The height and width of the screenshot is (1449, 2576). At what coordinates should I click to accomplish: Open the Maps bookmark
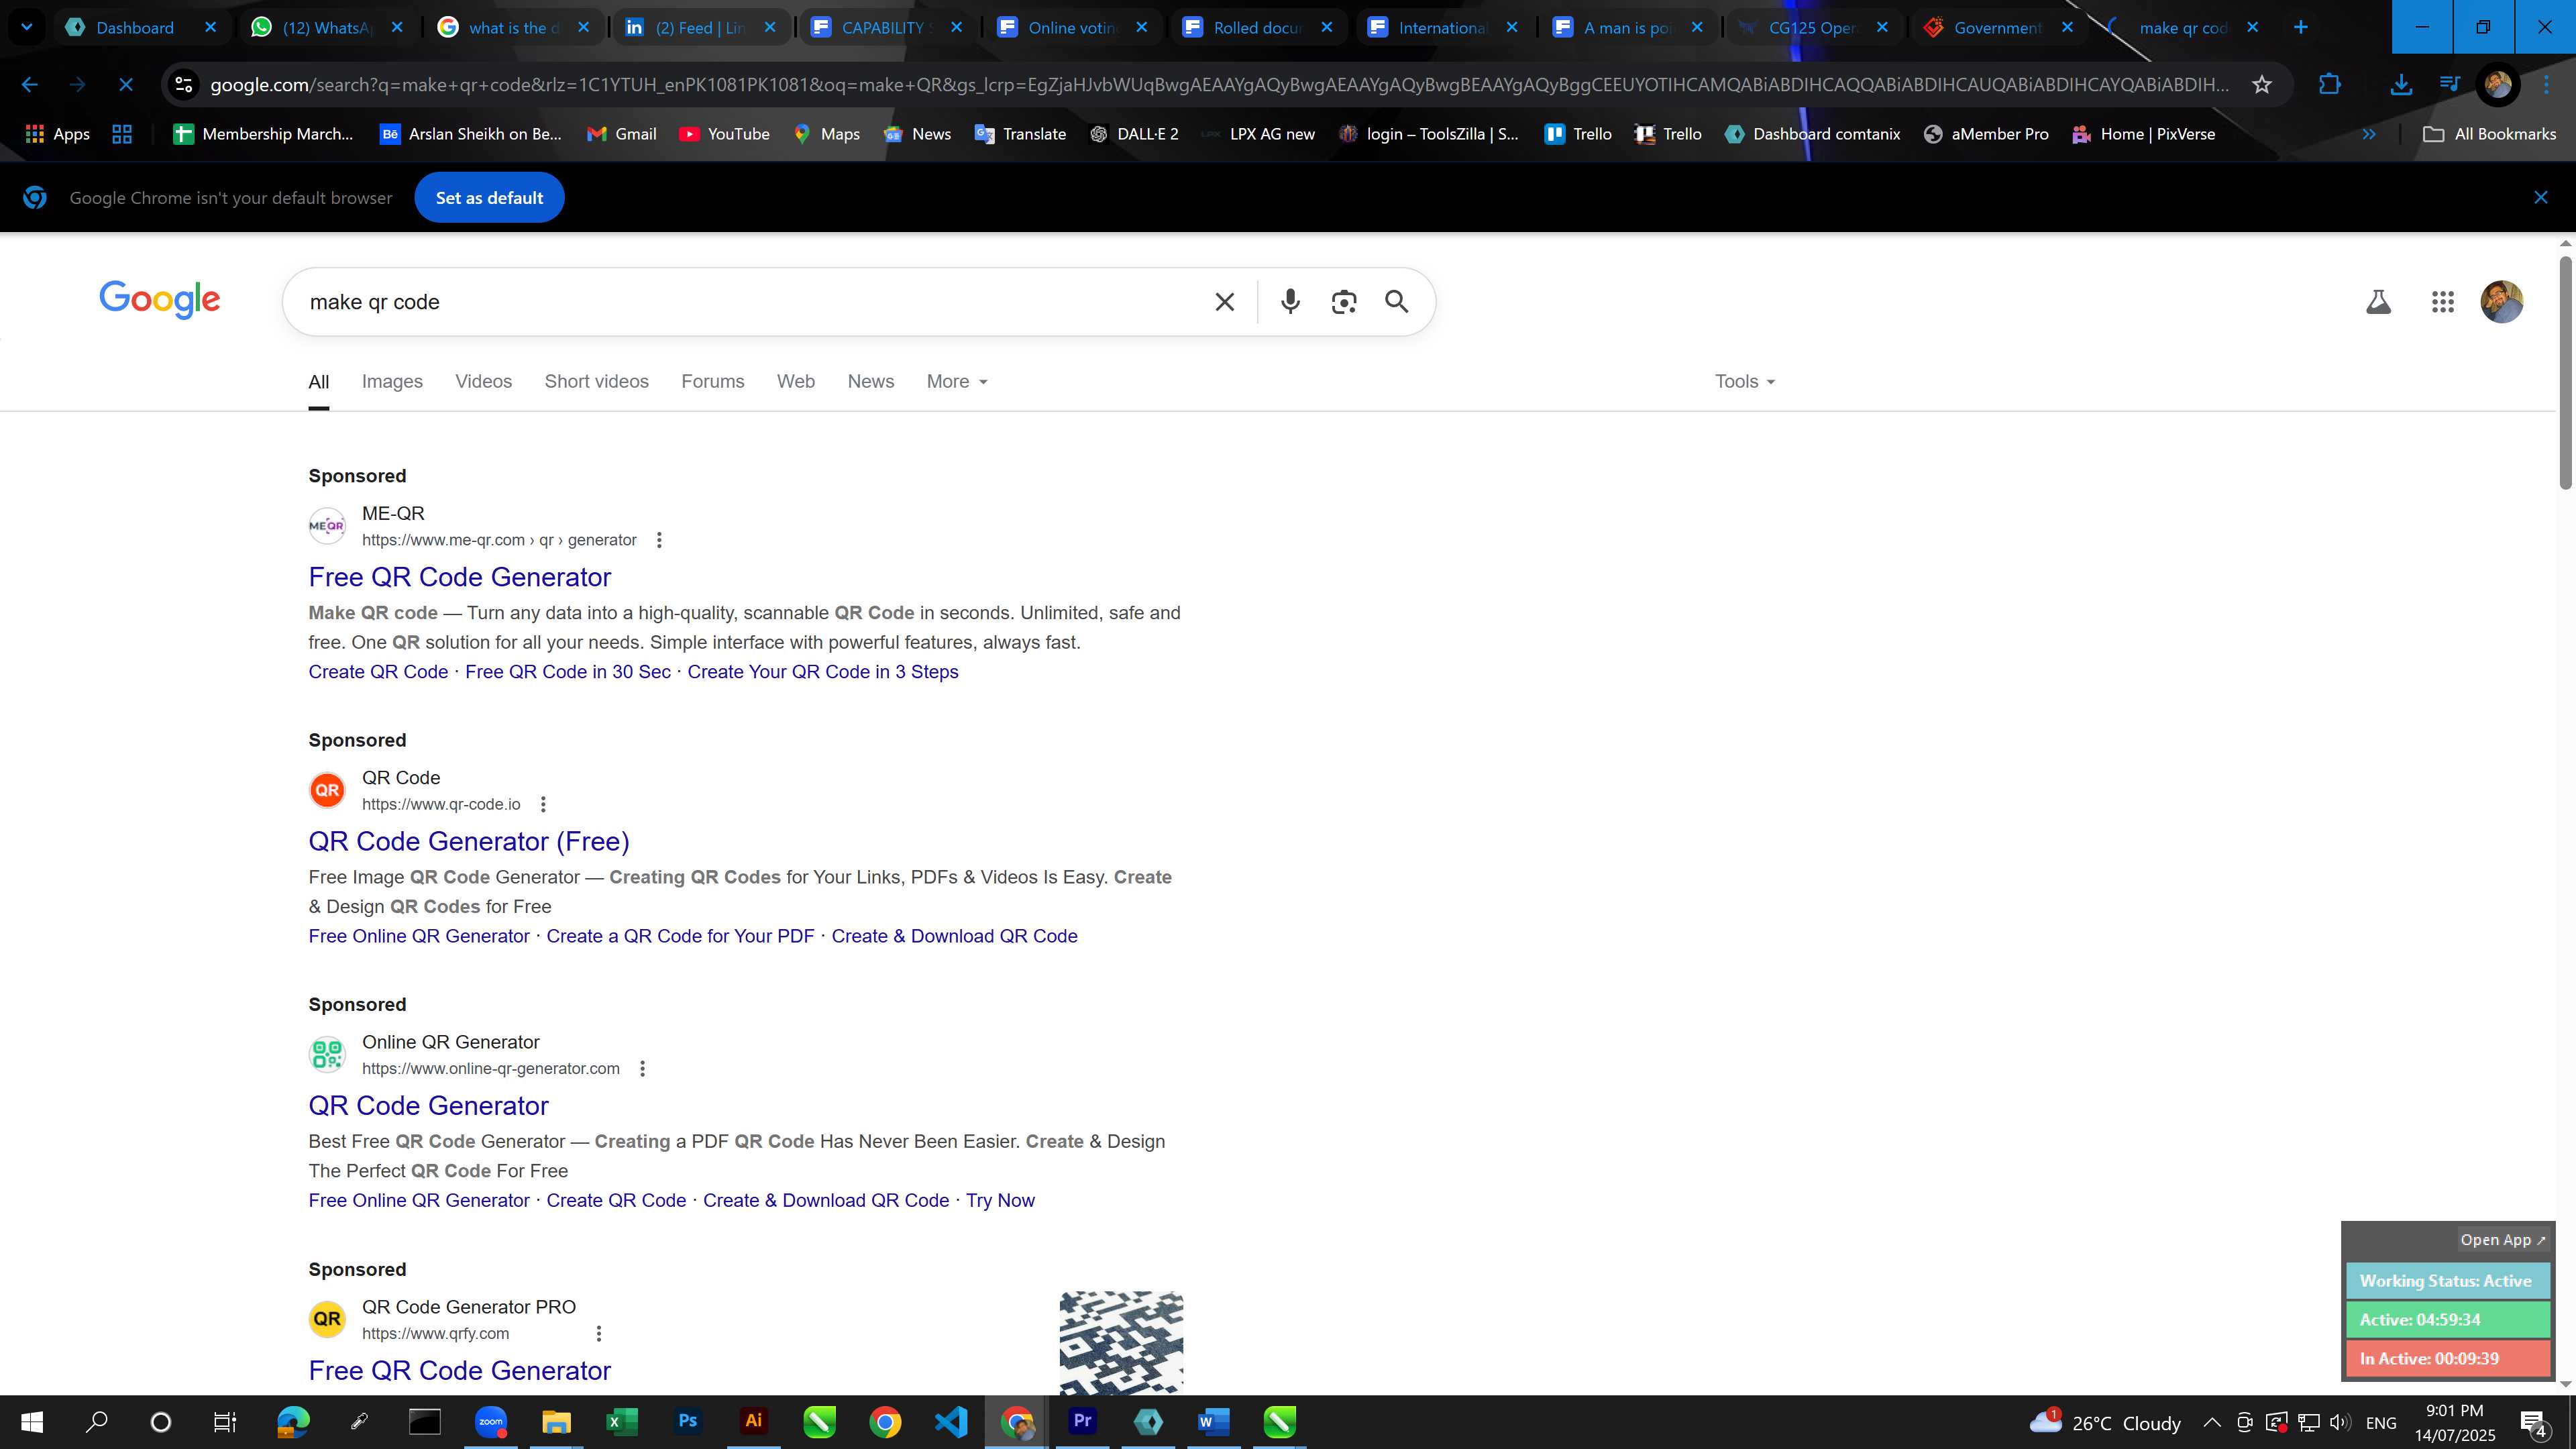826,133
